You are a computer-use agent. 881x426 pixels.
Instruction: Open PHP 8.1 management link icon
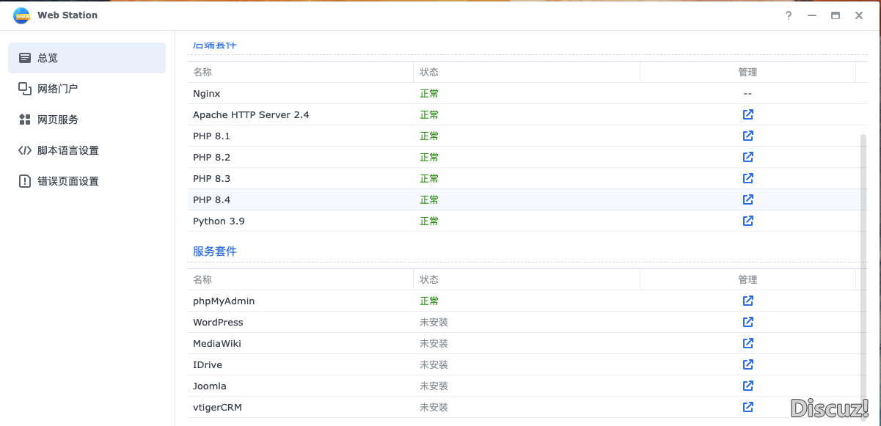pyautogui.click(x=747, y=136)
